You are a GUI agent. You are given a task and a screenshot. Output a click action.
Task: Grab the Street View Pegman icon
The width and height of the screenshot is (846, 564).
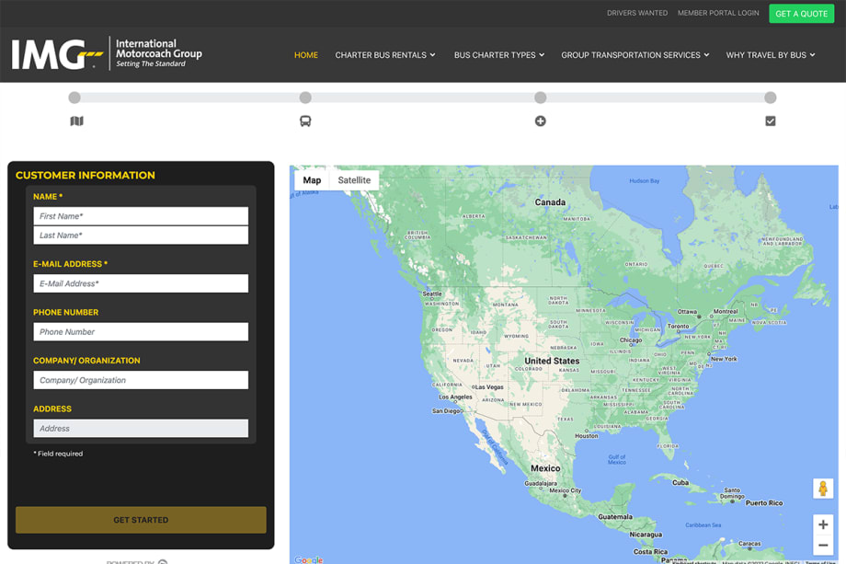tap(823, 488)
